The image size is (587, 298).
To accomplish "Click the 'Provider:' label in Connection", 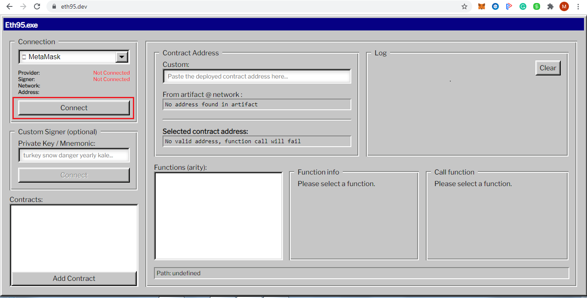I will point(29,73).
